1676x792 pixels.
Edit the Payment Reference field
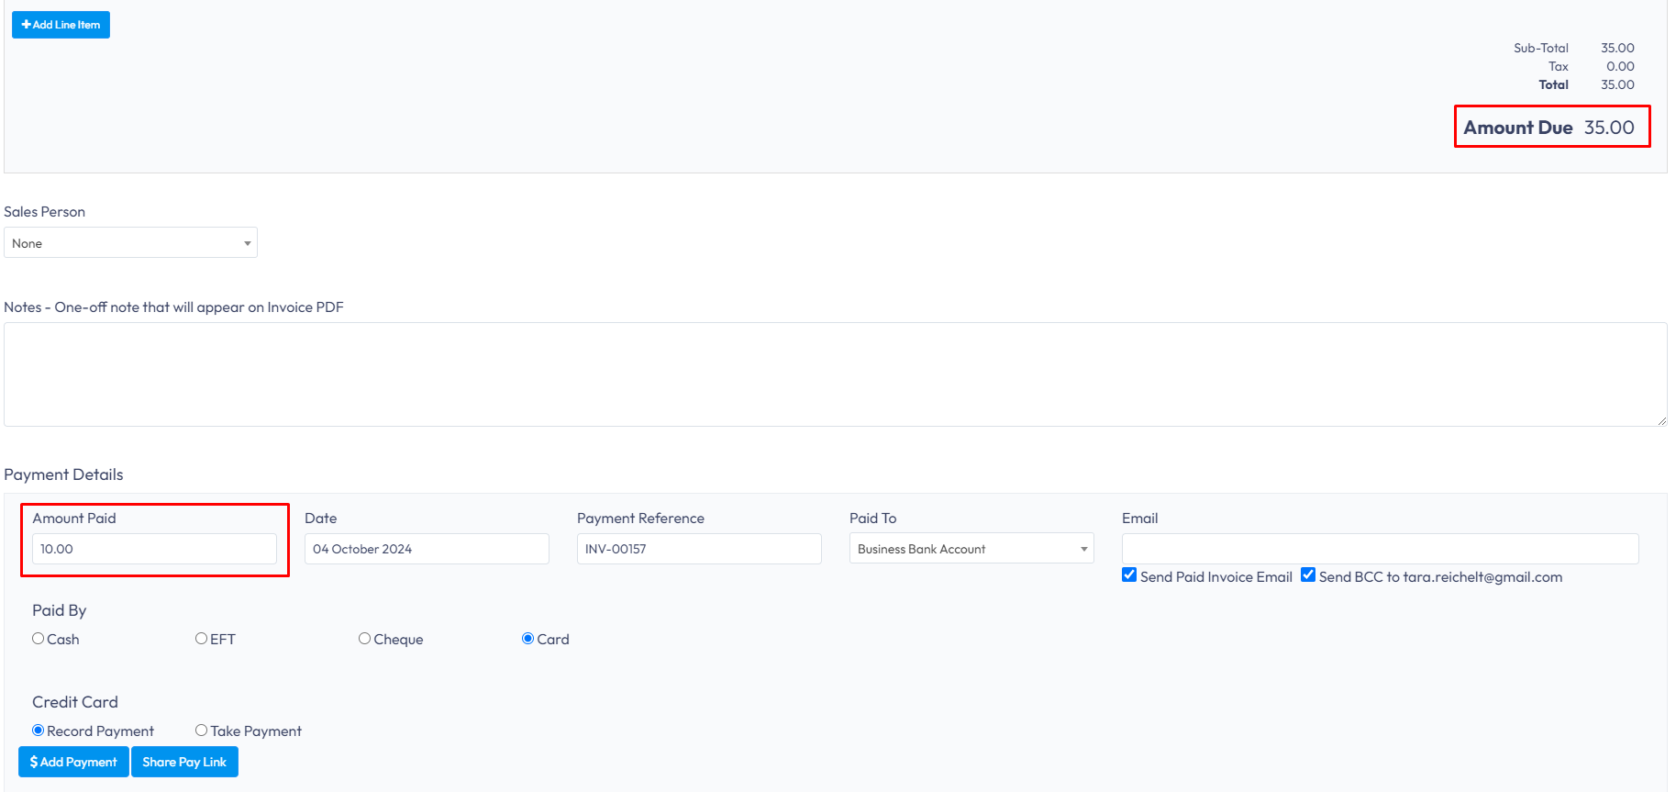[x=699, y=549]
